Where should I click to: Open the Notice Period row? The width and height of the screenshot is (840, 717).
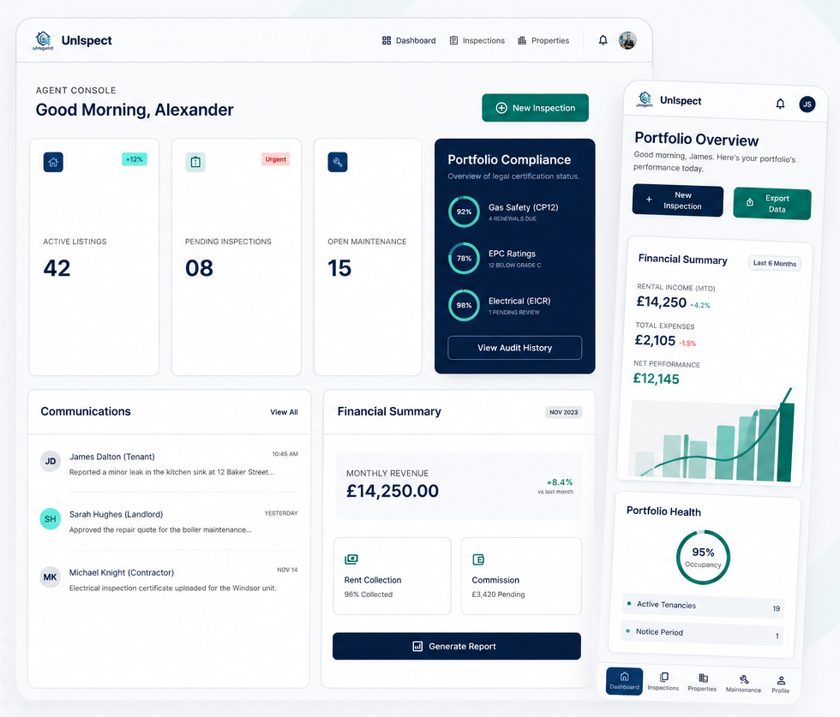coord(702,633)
